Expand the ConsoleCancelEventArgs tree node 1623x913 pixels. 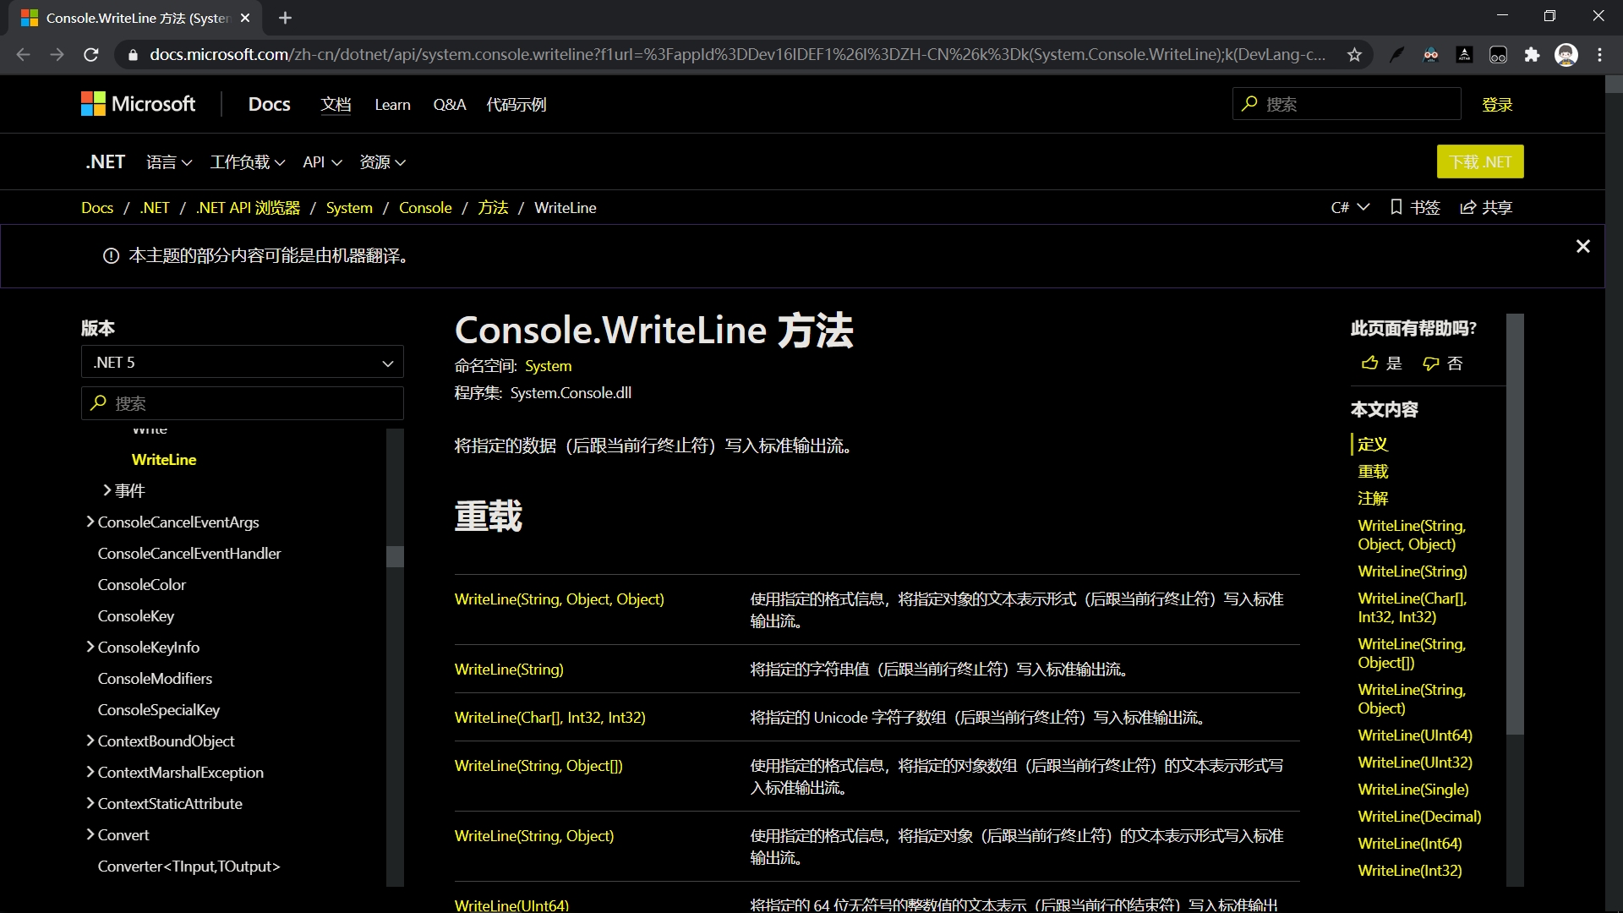coord(90,522)
